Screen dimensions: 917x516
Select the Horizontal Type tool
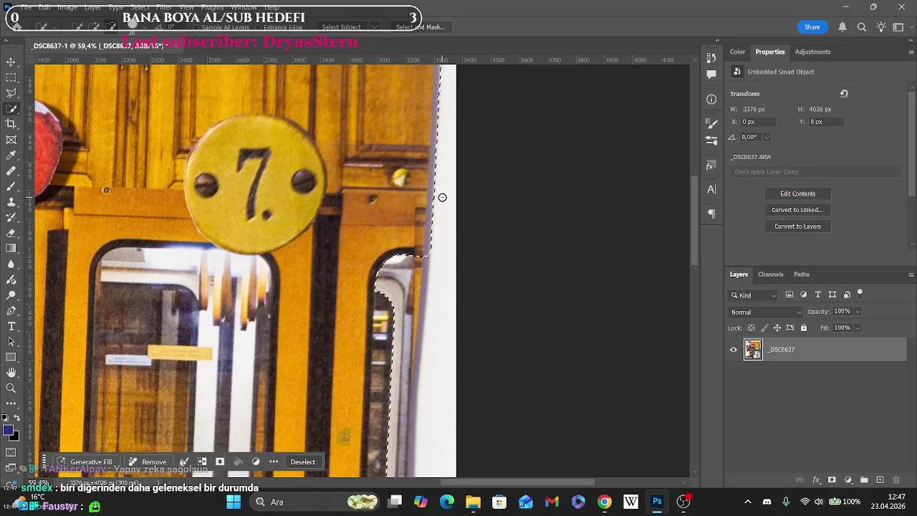[11, 326]
